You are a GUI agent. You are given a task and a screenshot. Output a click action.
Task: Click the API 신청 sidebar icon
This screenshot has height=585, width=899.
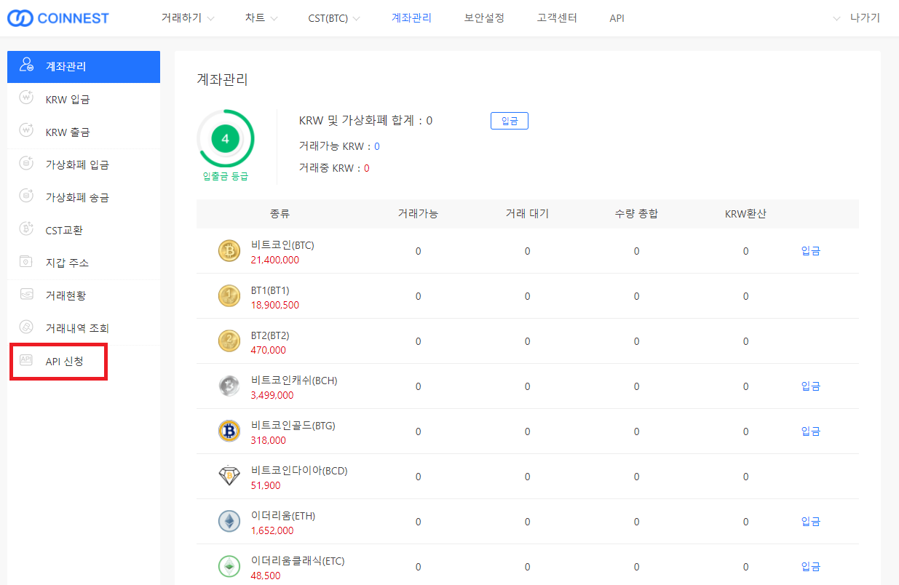(x=26, y=360)
